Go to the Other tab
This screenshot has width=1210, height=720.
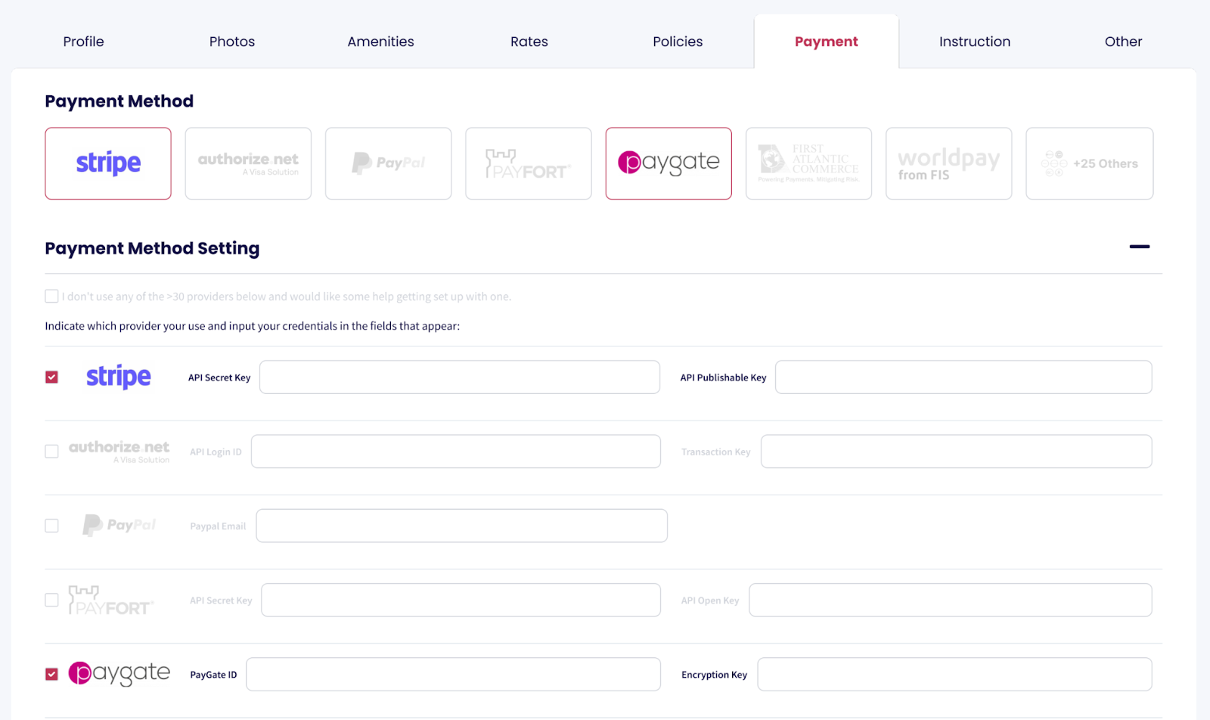click(x=1123, y=42)
